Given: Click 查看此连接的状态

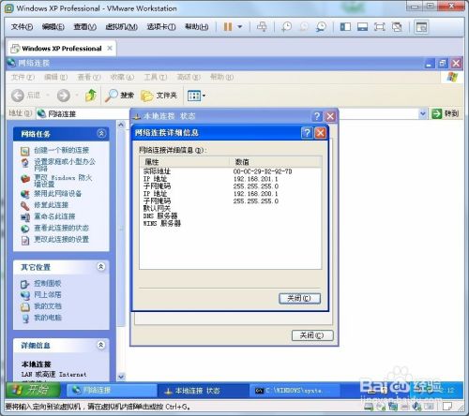Looking at the screenshot, I should 62,228.
